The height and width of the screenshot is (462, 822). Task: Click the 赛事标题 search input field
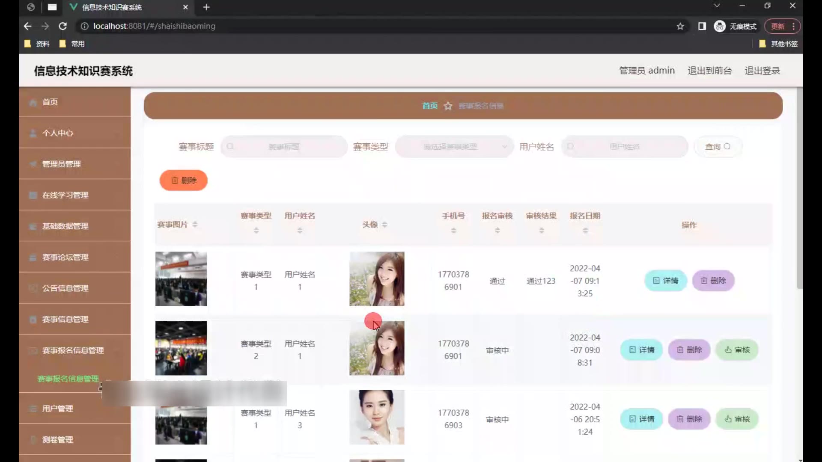tap(284, 147)
